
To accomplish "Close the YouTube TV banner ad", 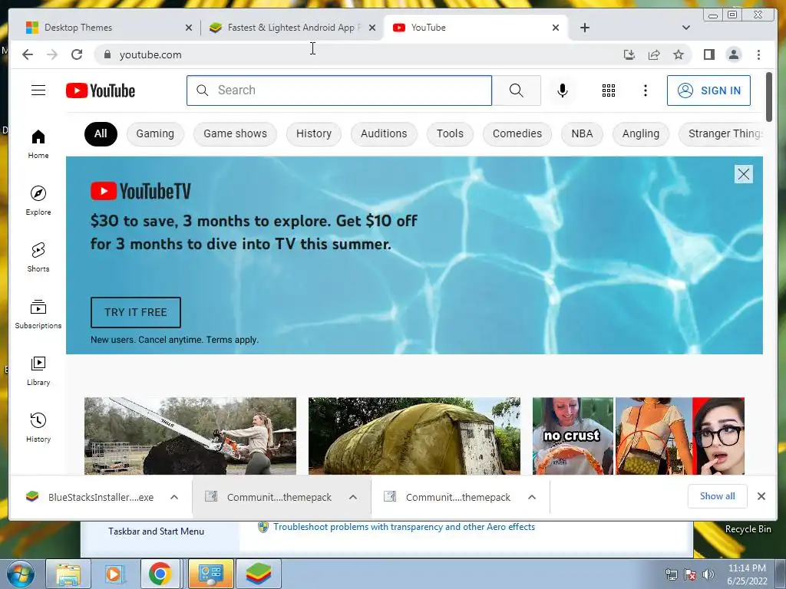I will (x=743, y=174).
